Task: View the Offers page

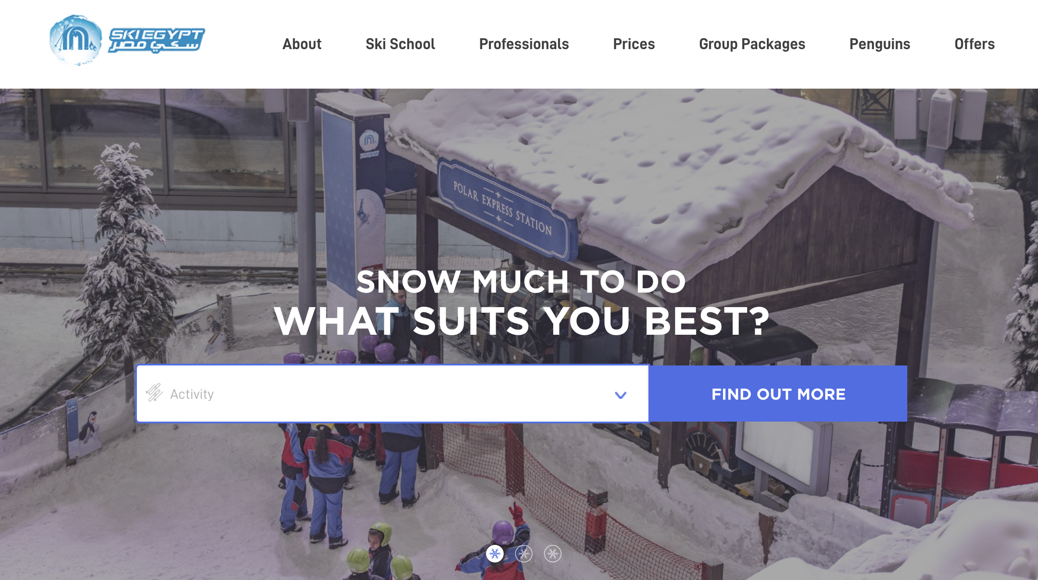Action: 974,44
